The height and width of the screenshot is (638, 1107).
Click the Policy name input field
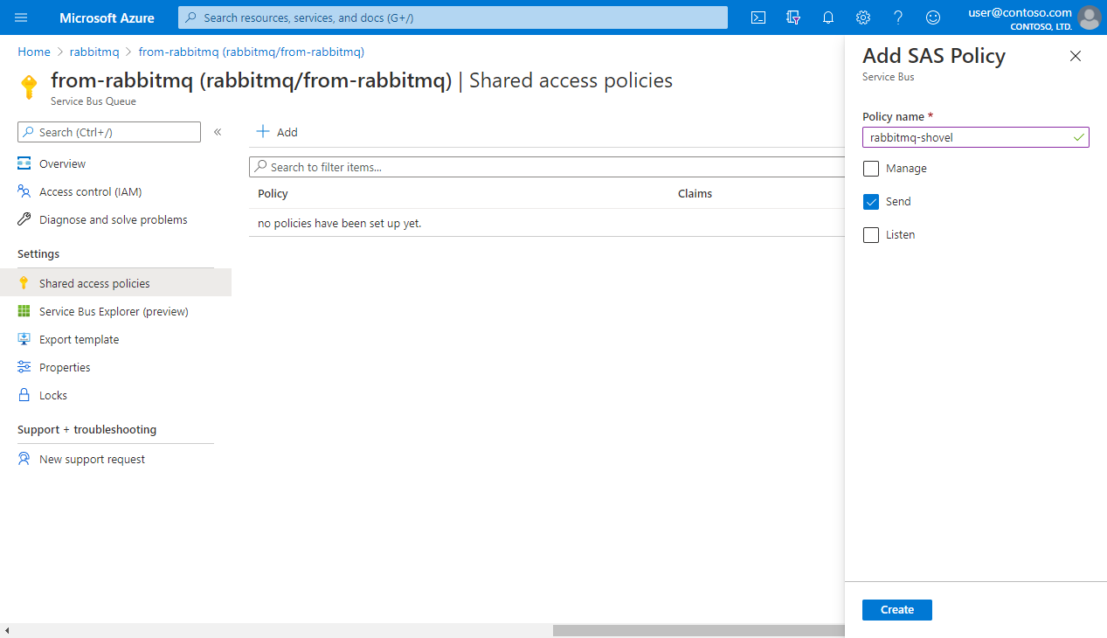point(968,137)
